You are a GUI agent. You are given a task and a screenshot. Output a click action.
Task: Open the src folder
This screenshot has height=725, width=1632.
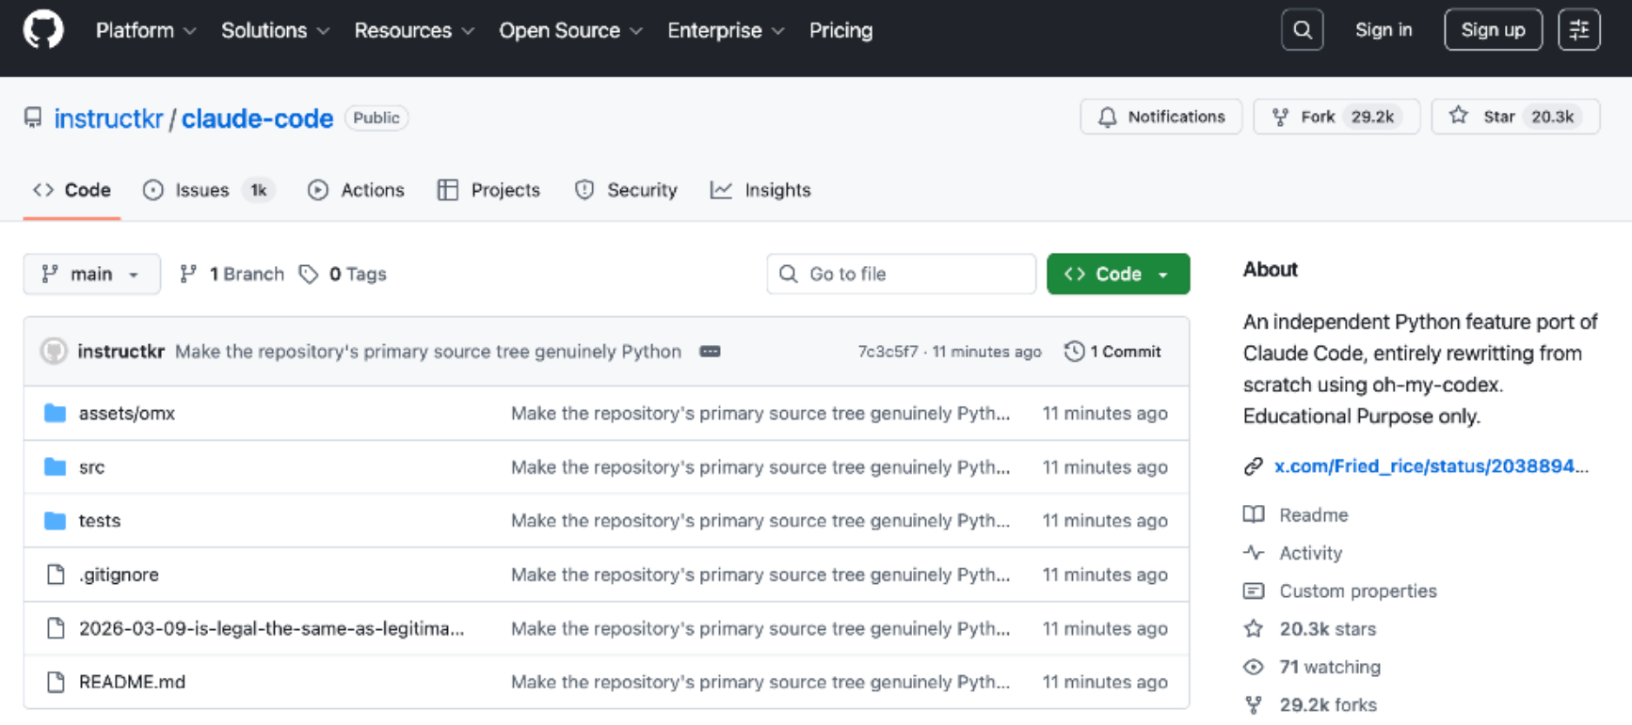(x=91, y=467)
